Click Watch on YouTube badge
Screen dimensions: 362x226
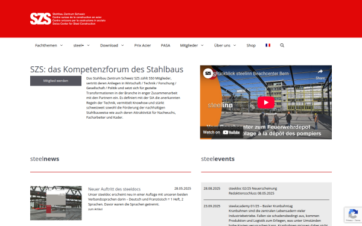pyautogui.click(x=221, y=133)
